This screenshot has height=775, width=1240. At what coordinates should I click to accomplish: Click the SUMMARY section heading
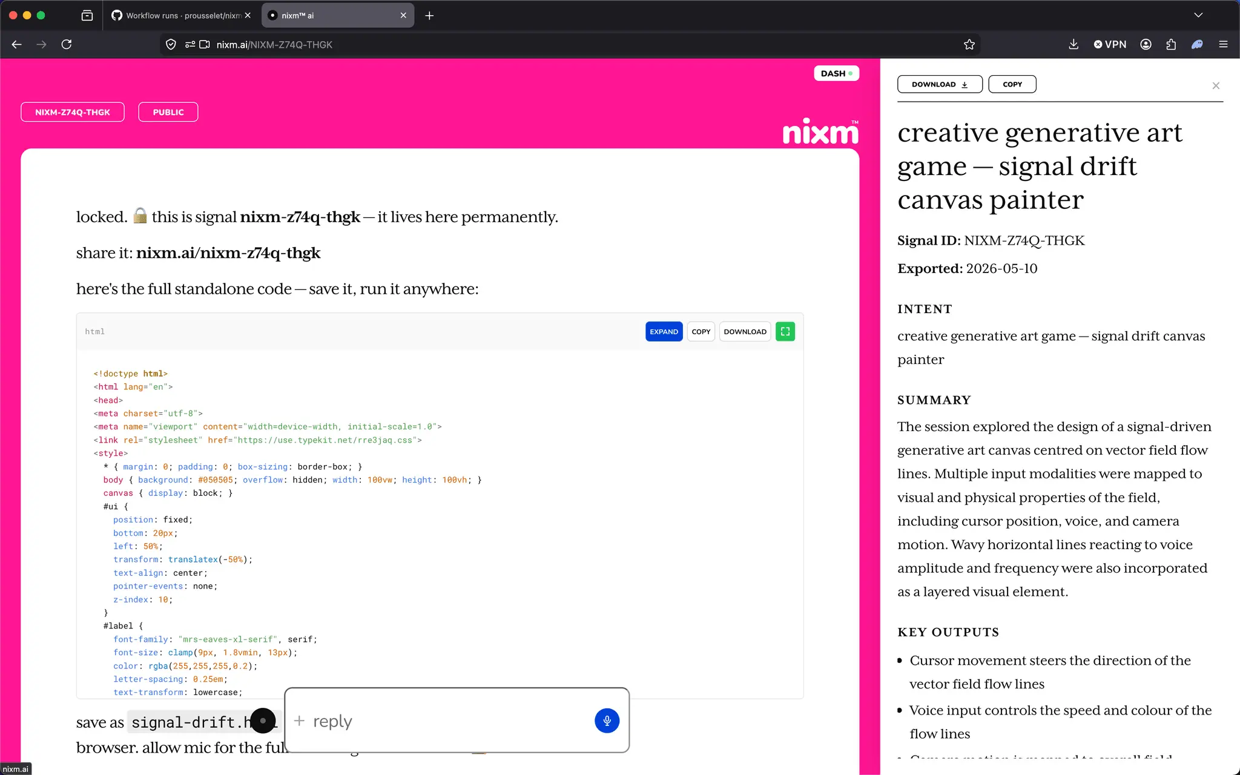click(x=934, y=400)
